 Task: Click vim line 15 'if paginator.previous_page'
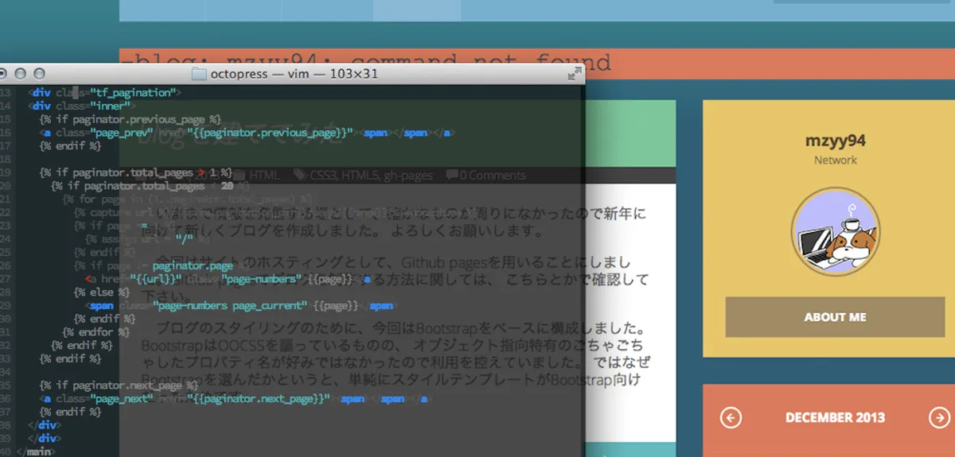pyautogui.click(x=130, y=119)
